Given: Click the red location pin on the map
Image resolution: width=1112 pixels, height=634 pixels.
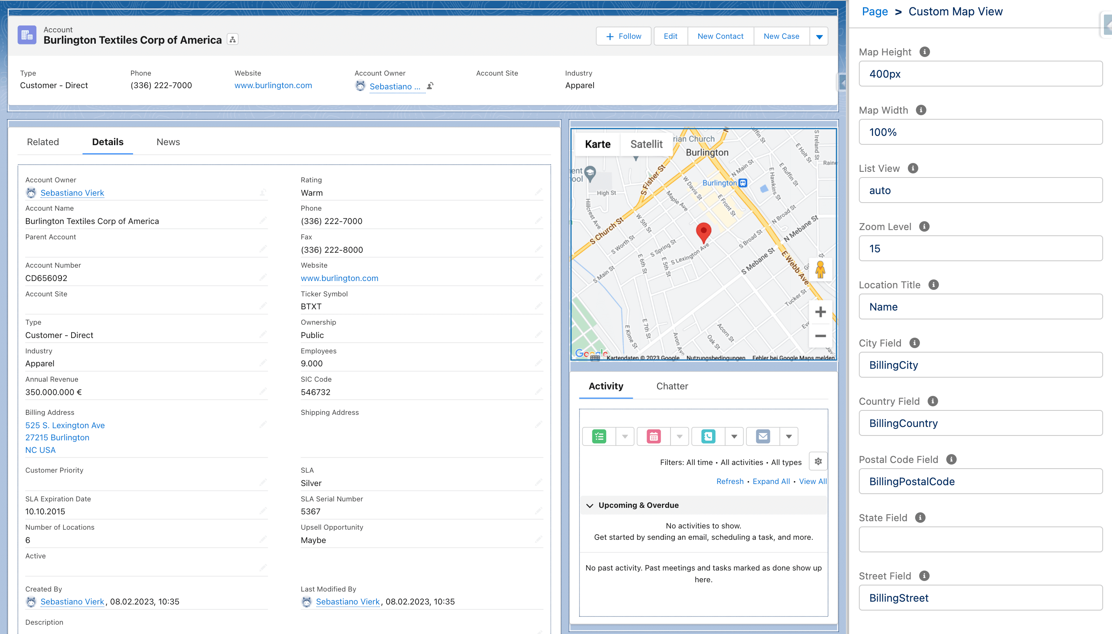Looking at the screenshot, I should pyautogui.click(x=704, y=233).
